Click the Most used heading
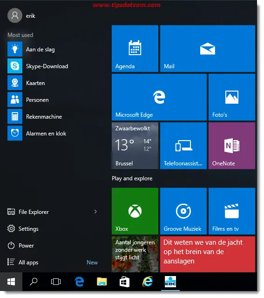The image size is (264, 298). coord(20,35)
